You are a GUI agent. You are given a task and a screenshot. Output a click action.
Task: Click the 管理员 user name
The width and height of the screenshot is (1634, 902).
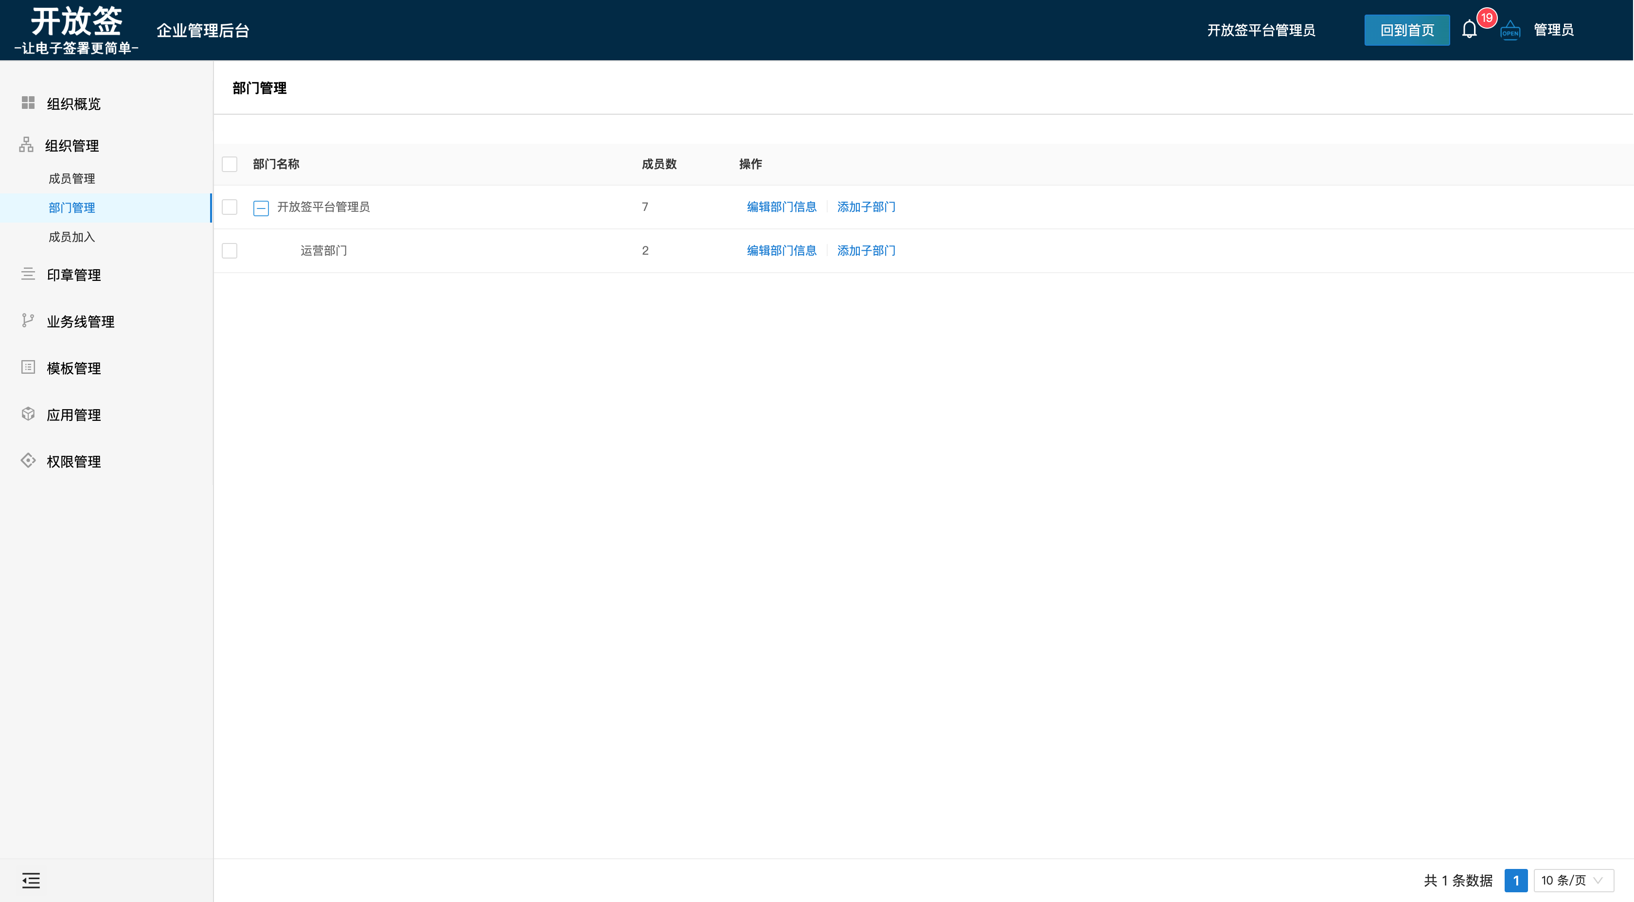[1553, 30]
